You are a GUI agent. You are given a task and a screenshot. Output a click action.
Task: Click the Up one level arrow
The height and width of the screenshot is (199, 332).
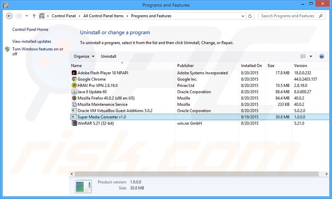(x=34, y=16)
